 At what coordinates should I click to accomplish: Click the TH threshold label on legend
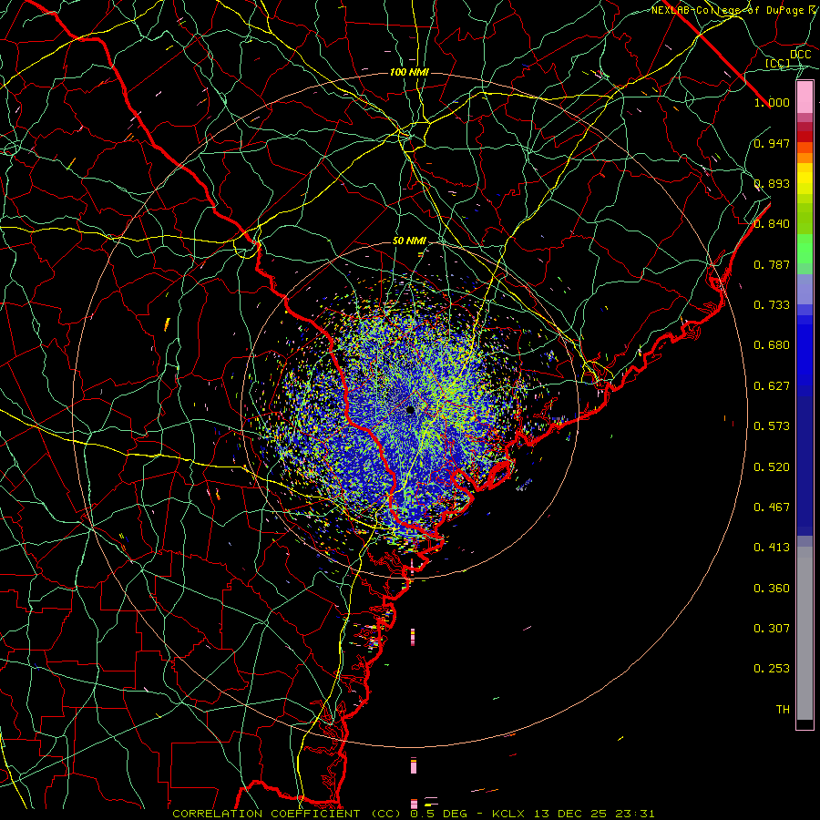pos(783,710)
